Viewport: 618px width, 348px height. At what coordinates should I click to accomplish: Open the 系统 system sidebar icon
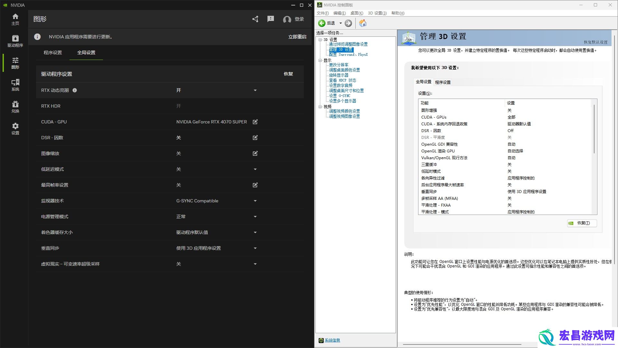[x=15, y=82]
